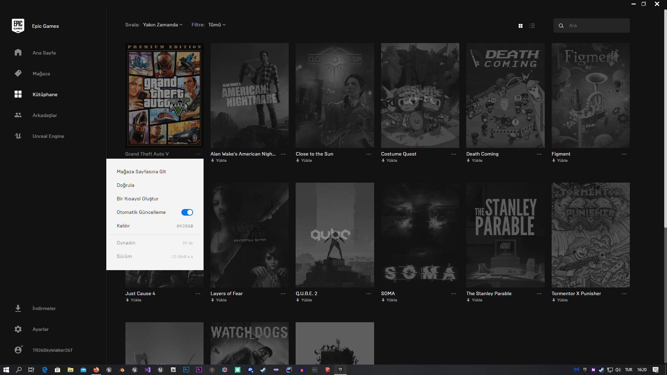Click the taskbar volume speaker icon
The width and height of the screenshot is (667, 375).
click(618, 370)
